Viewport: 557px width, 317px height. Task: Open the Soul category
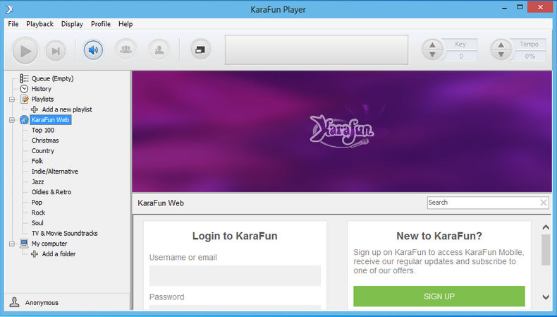[37, 223]
